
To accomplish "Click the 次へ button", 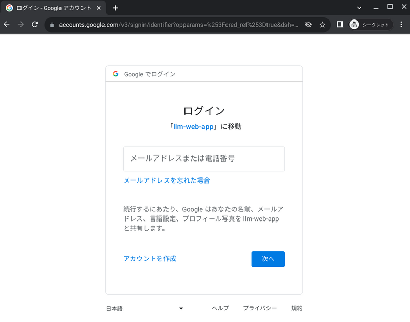I will 268,259.
